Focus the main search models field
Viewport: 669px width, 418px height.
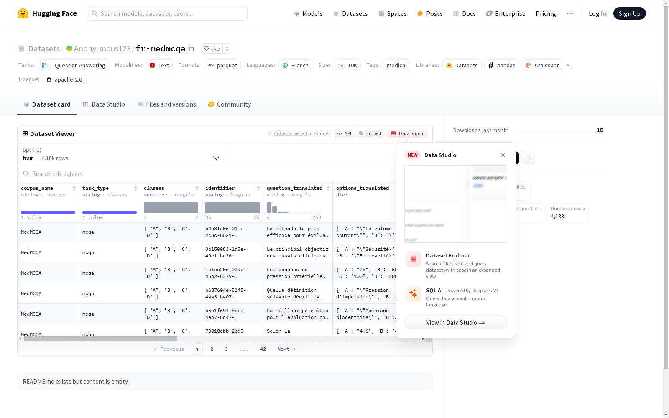167,13
